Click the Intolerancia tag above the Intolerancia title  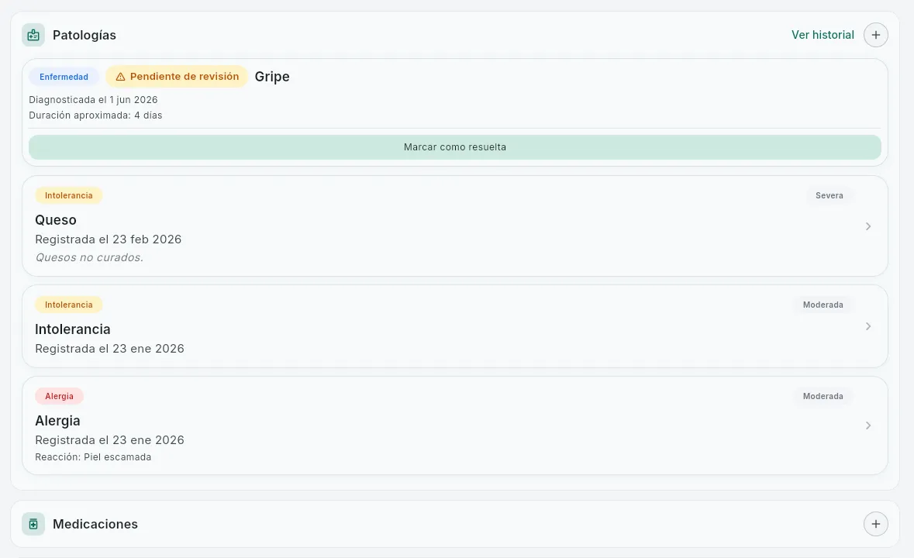[69, 305]
